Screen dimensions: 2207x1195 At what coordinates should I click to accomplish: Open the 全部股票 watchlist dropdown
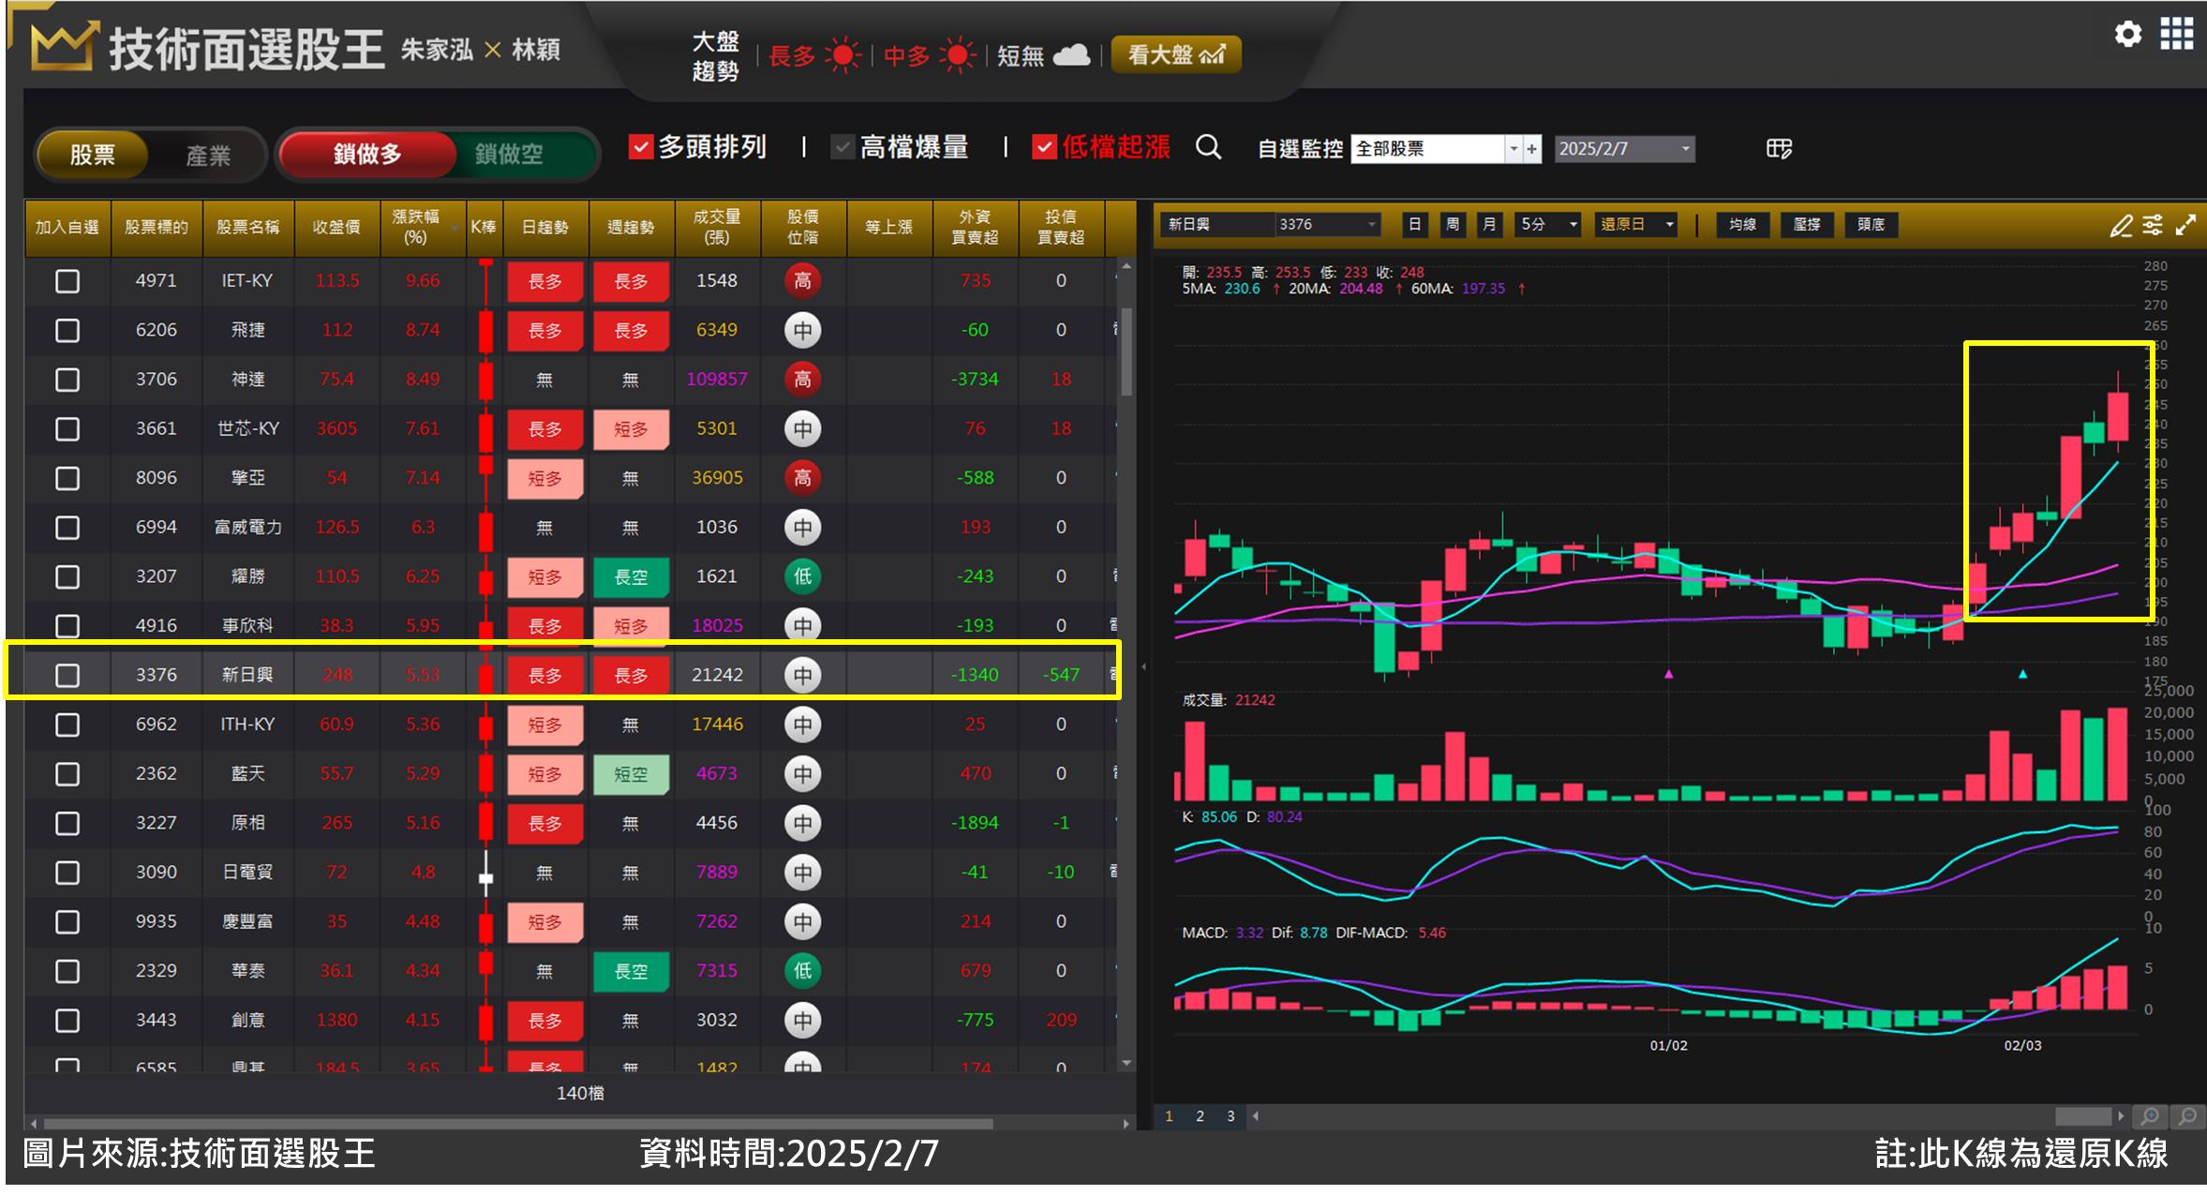point(1513,149)
